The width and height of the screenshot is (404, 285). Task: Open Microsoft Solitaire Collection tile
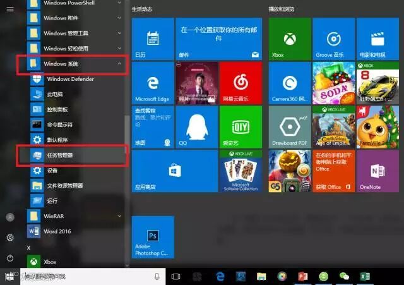(x=241, y=171)
